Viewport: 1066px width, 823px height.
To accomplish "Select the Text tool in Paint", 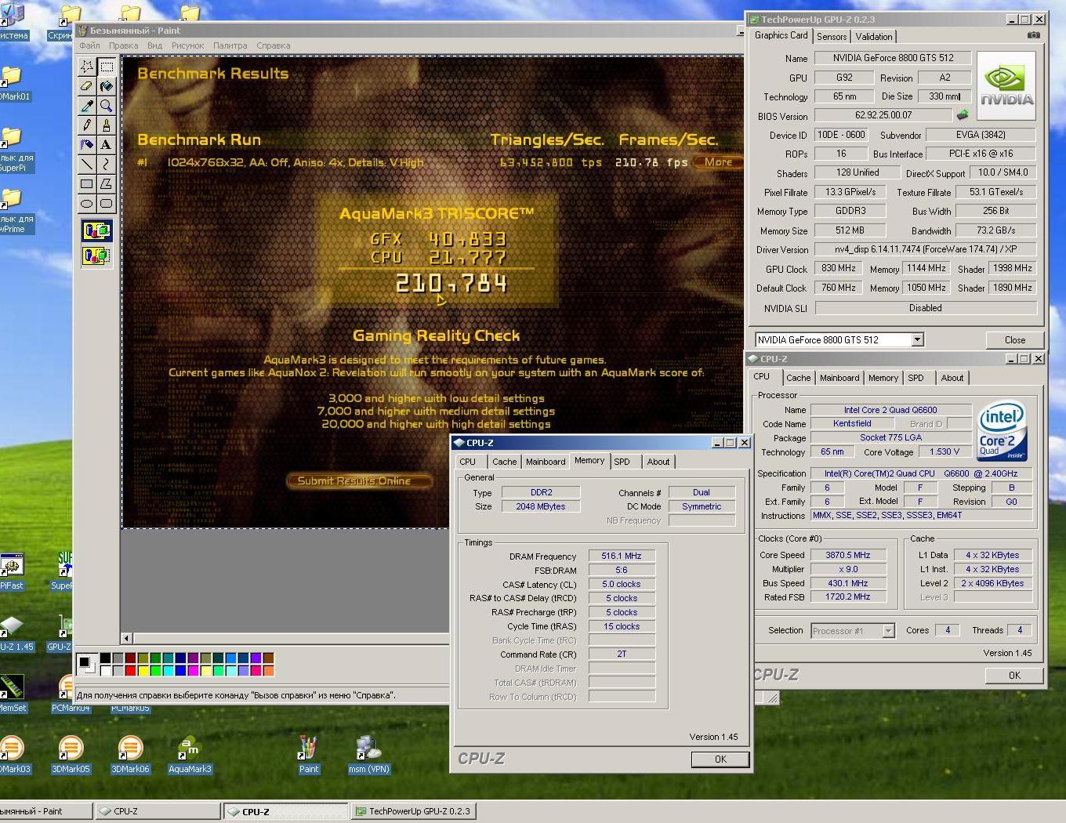I will 107,145.
